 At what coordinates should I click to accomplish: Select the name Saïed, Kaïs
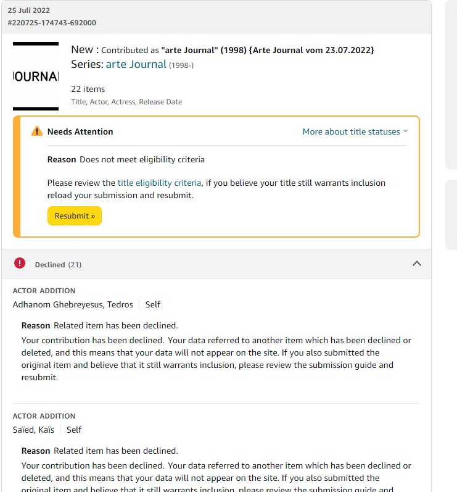pos(33,430)
